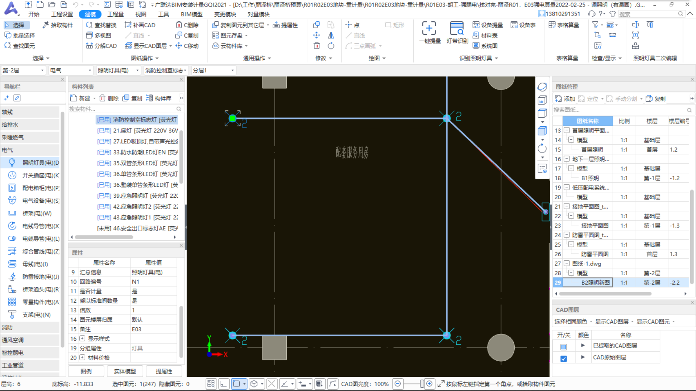Switch to the 对量模块 tab

point(258,14)
